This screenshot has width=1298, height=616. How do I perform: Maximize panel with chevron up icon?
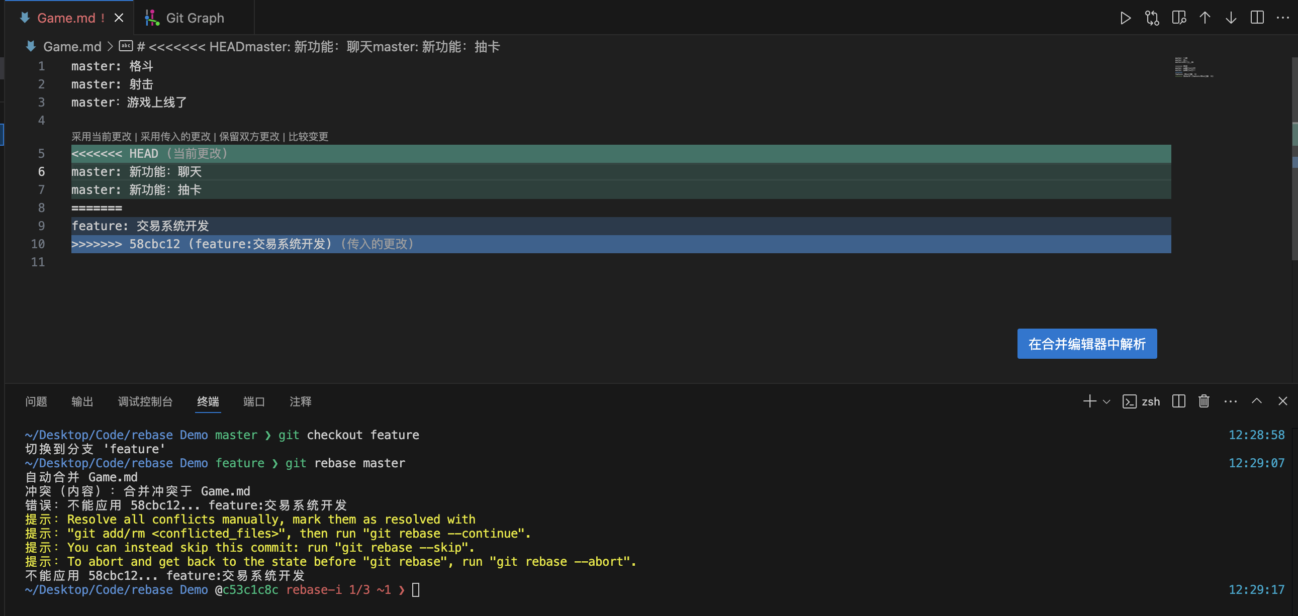click(1257, 401)
